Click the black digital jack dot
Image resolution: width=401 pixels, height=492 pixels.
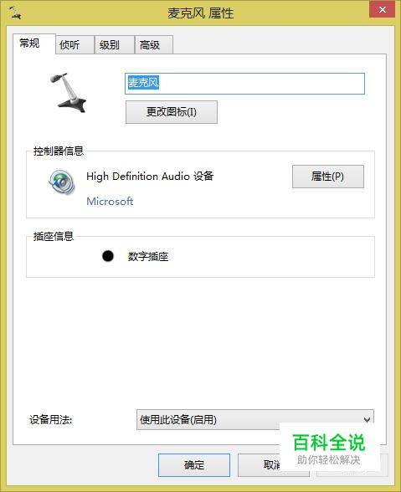pos(108,256)
